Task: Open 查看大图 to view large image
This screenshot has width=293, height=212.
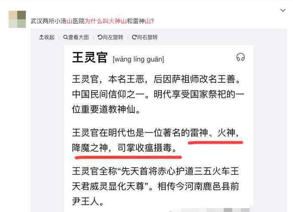Action: pyautogui.click(x=76, y=37)
